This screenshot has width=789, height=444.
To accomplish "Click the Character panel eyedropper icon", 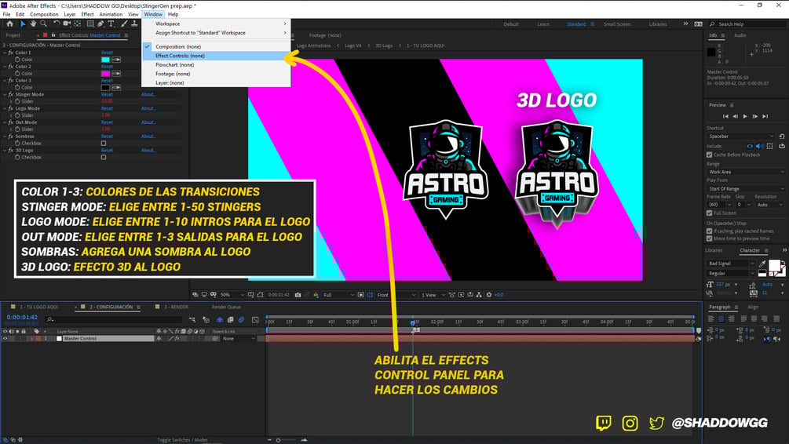I will [763, 264].
